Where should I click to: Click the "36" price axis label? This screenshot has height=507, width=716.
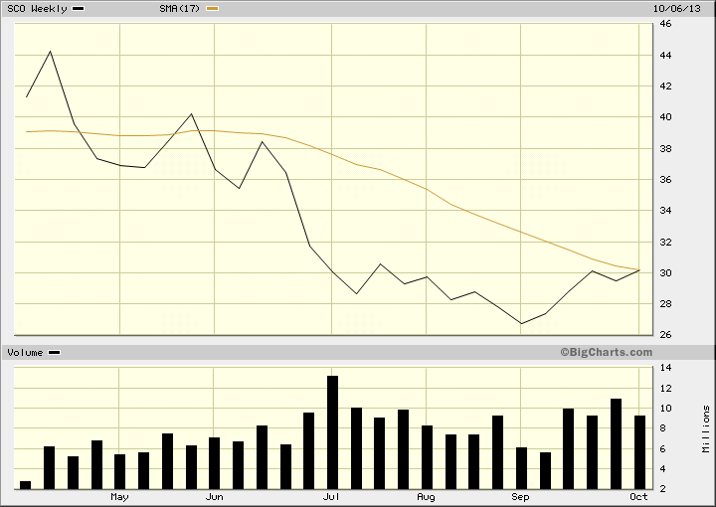tap(665, 179)
